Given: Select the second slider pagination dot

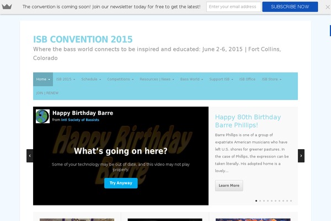Looking at the screenshot, I should point(260,201).
